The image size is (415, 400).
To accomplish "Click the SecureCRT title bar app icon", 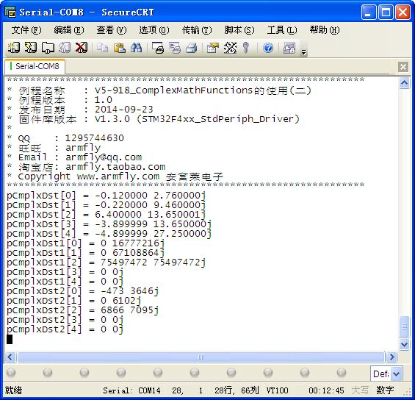I will 10,12.
